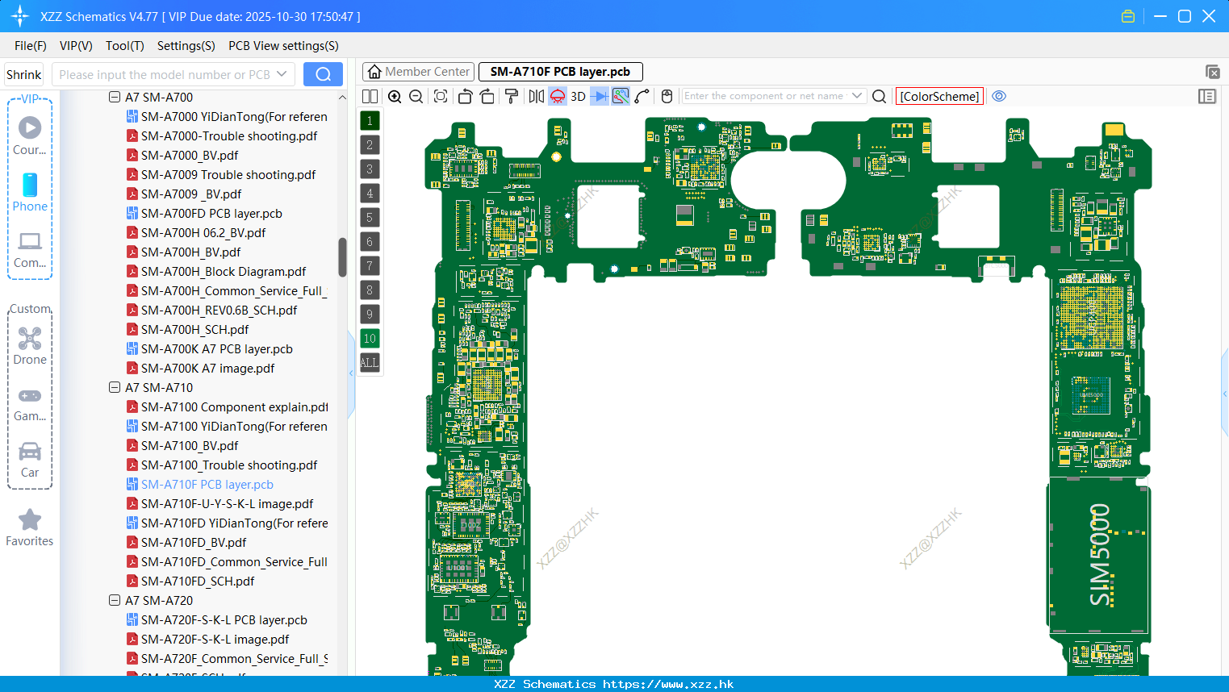
Task: Open SM-A700H_Block Diagram.pdf
Action: (x=223, y=271)
